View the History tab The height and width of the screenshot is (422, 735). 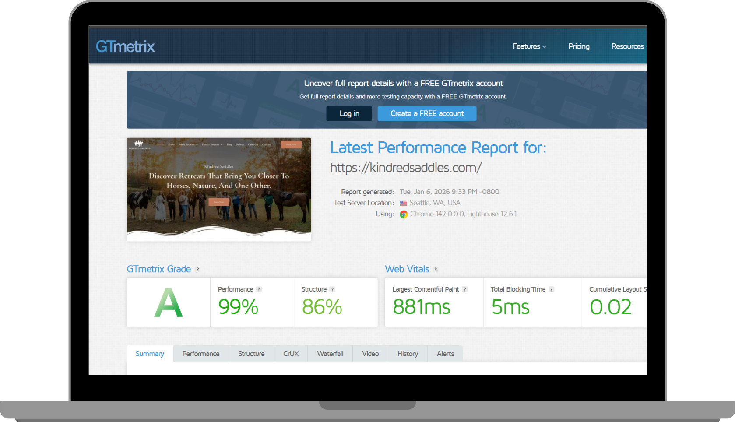pos(408,354)
